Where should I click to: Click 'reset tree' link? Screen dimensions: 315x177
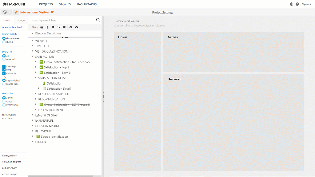(x=7, y=118)
